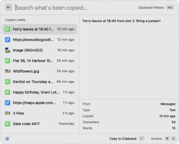Click thumbnail of Image (900×502) entry

8,50
